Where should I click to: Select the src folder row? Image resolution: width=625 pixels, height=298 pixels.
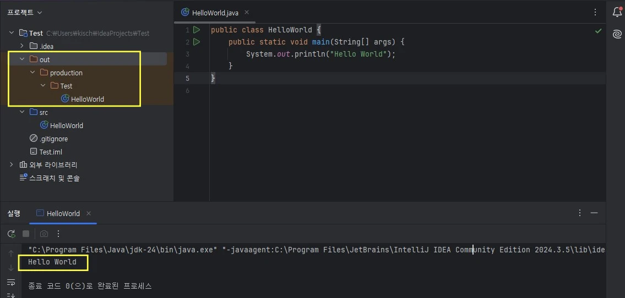coord(87,112)
